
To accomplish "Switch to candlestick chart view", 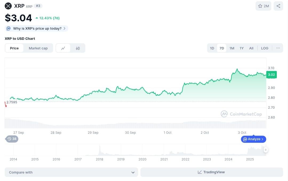I will pos(78,48).
